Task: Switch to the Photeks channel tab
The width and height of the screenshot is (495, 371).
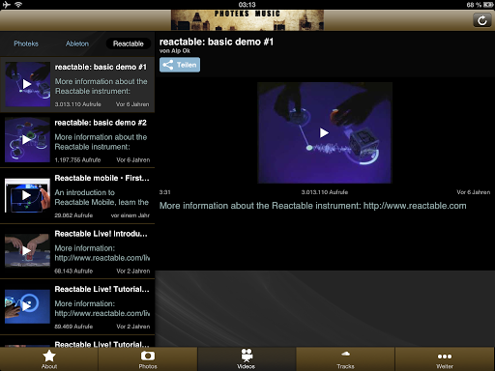Action: point(26,43)
